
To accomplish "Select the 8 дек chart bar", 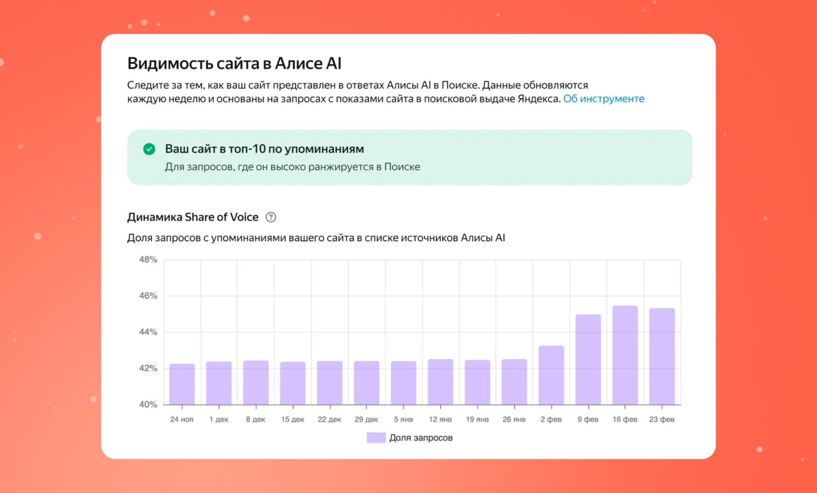I will (256, 383).
